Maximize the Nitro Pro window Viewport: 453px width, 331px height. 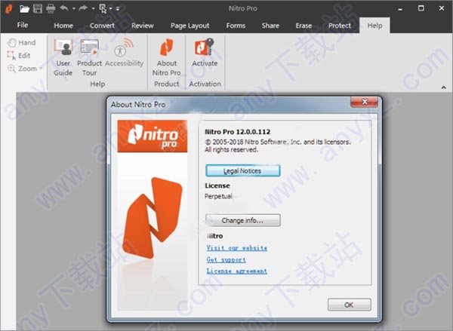[421, 8]
